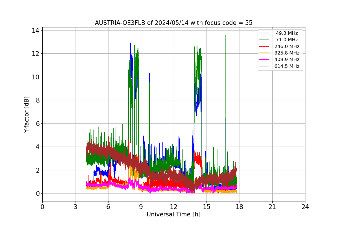Click the blue line swatch in legend
Screen dimensions: 339x226
click(264, 33)
